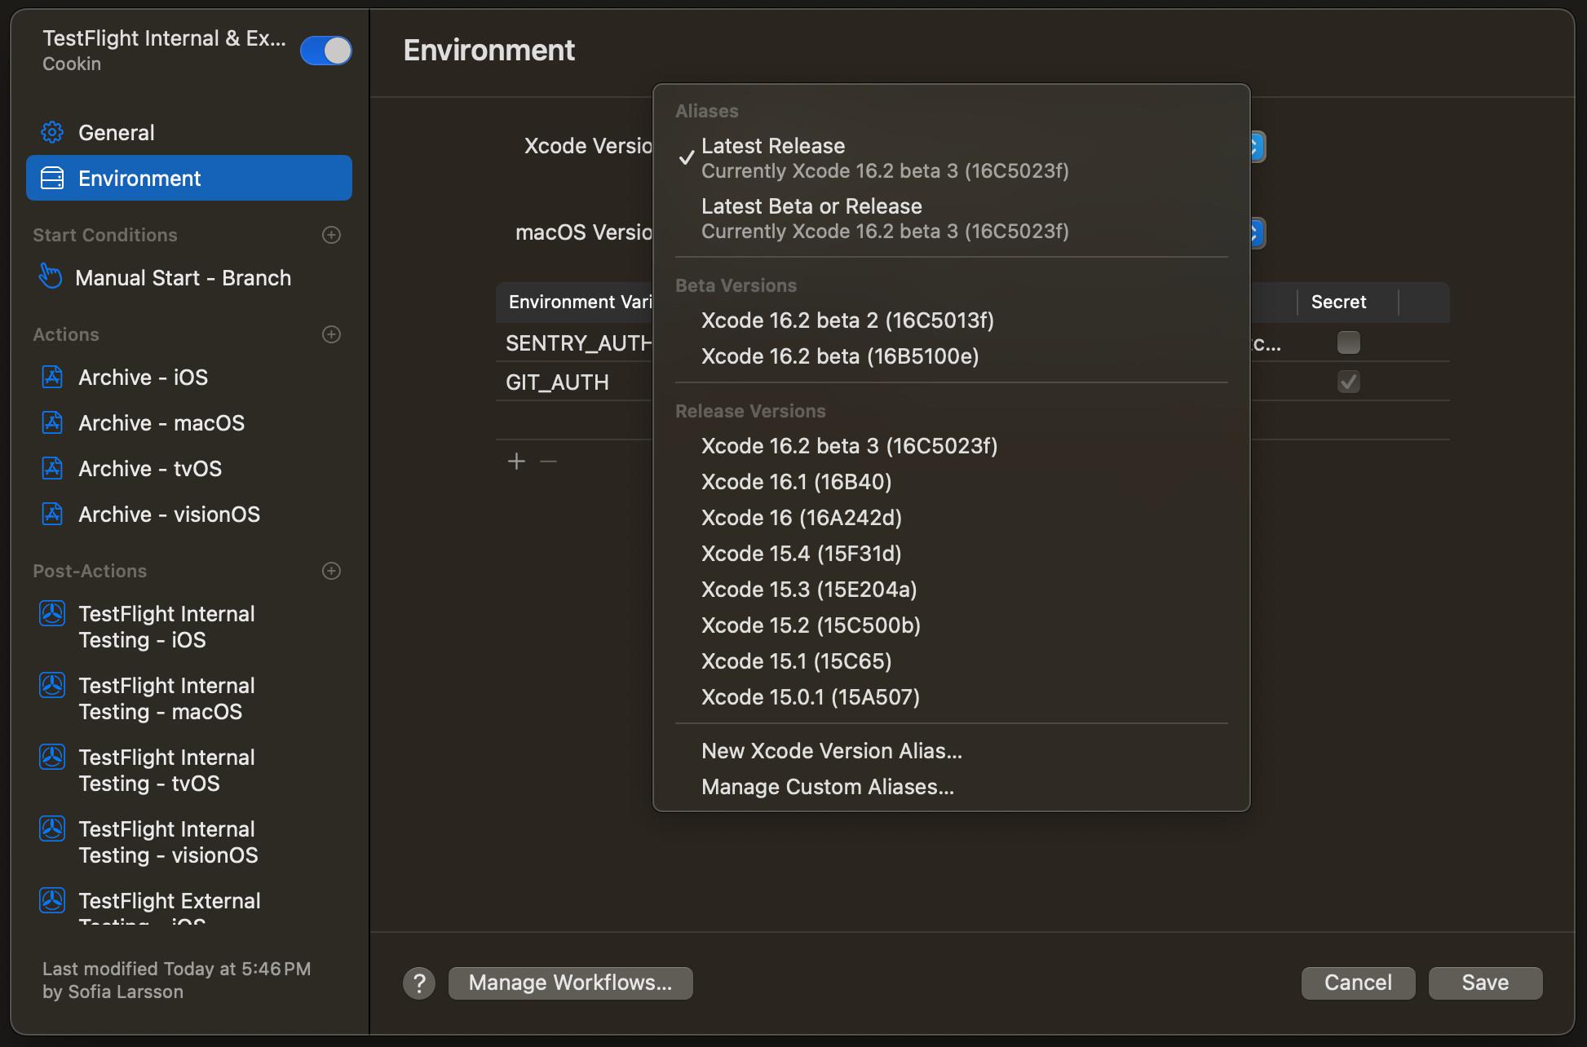Click the Archive - visionOS icon
This screenshot has height=1047, width=1587.
(x=52, y=514)
